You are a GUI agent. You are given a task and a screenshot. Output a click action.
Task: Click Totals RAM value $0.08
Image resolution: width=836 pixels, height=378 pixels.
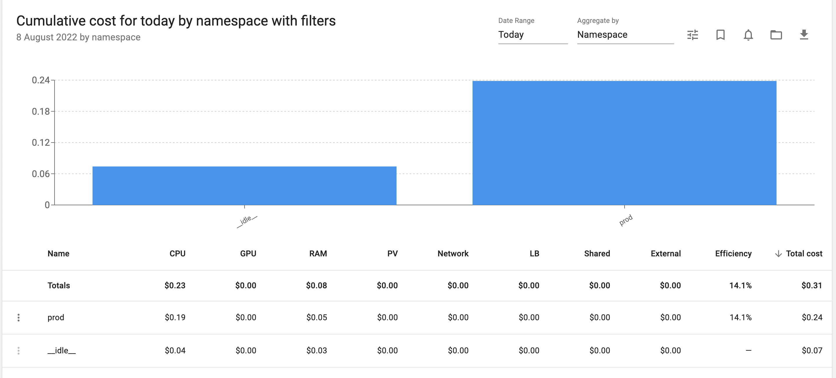[x=316, y=285]
